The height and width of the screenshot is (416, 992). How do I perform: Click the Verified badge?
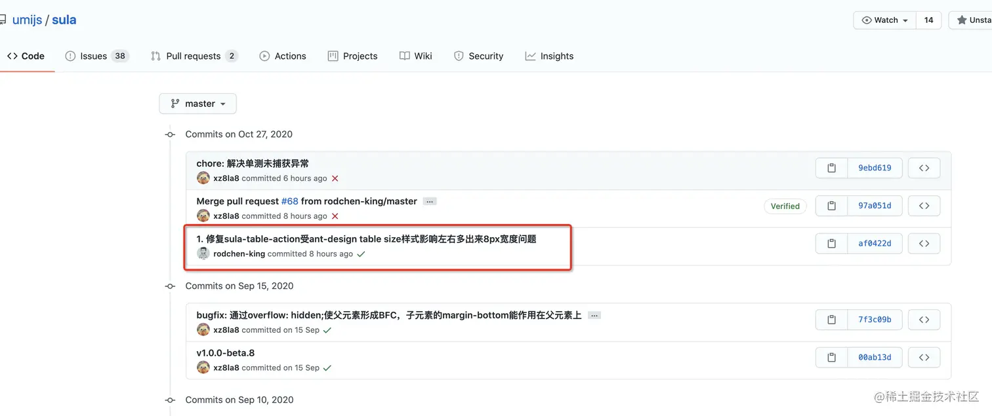[785, 206]
